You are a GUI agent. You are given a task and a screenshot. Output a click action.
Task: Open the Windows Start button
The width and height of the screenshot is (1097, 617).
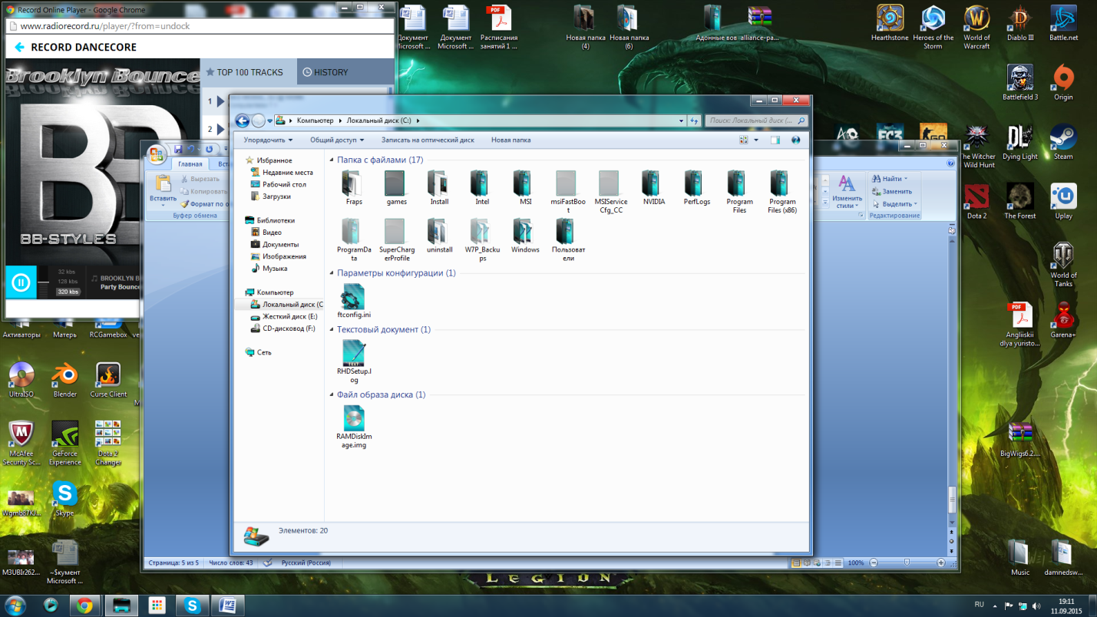click(15, 605)
